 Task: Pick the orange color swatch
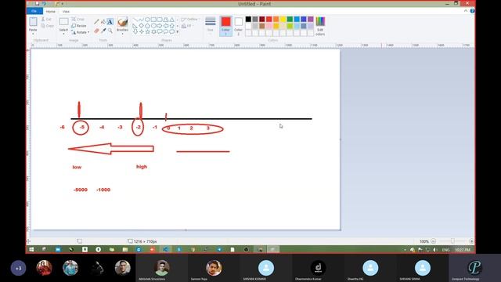click(276, 19)
